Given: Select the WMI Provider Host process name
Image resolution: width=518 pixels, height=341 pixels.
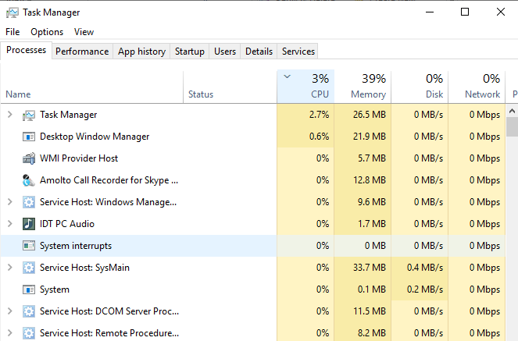Looking at the screenshot, I should pyautogui.click(x=79, y=158).
